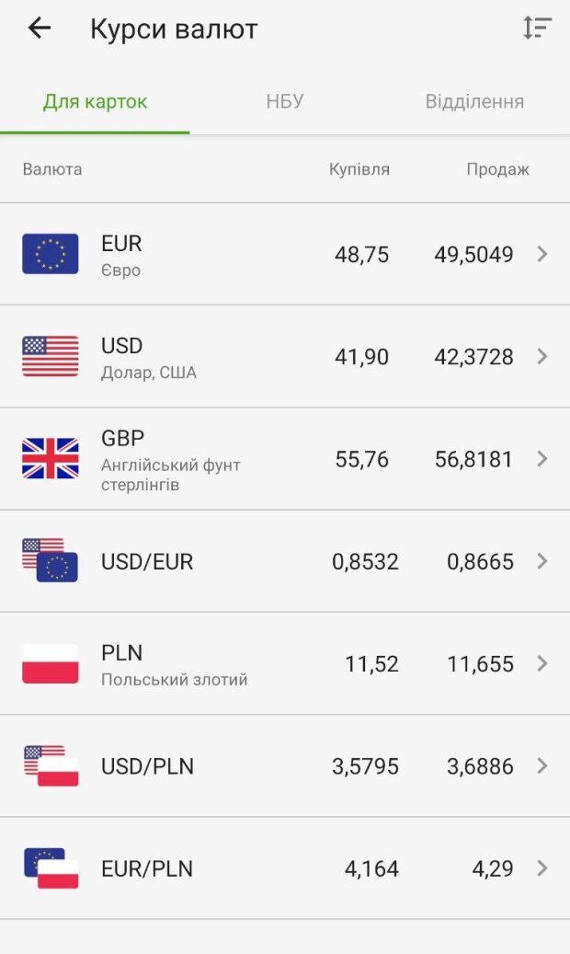This screenshot has height=954, width=570.
Task: Select the Для карток tab
Action: click(95, 101)
